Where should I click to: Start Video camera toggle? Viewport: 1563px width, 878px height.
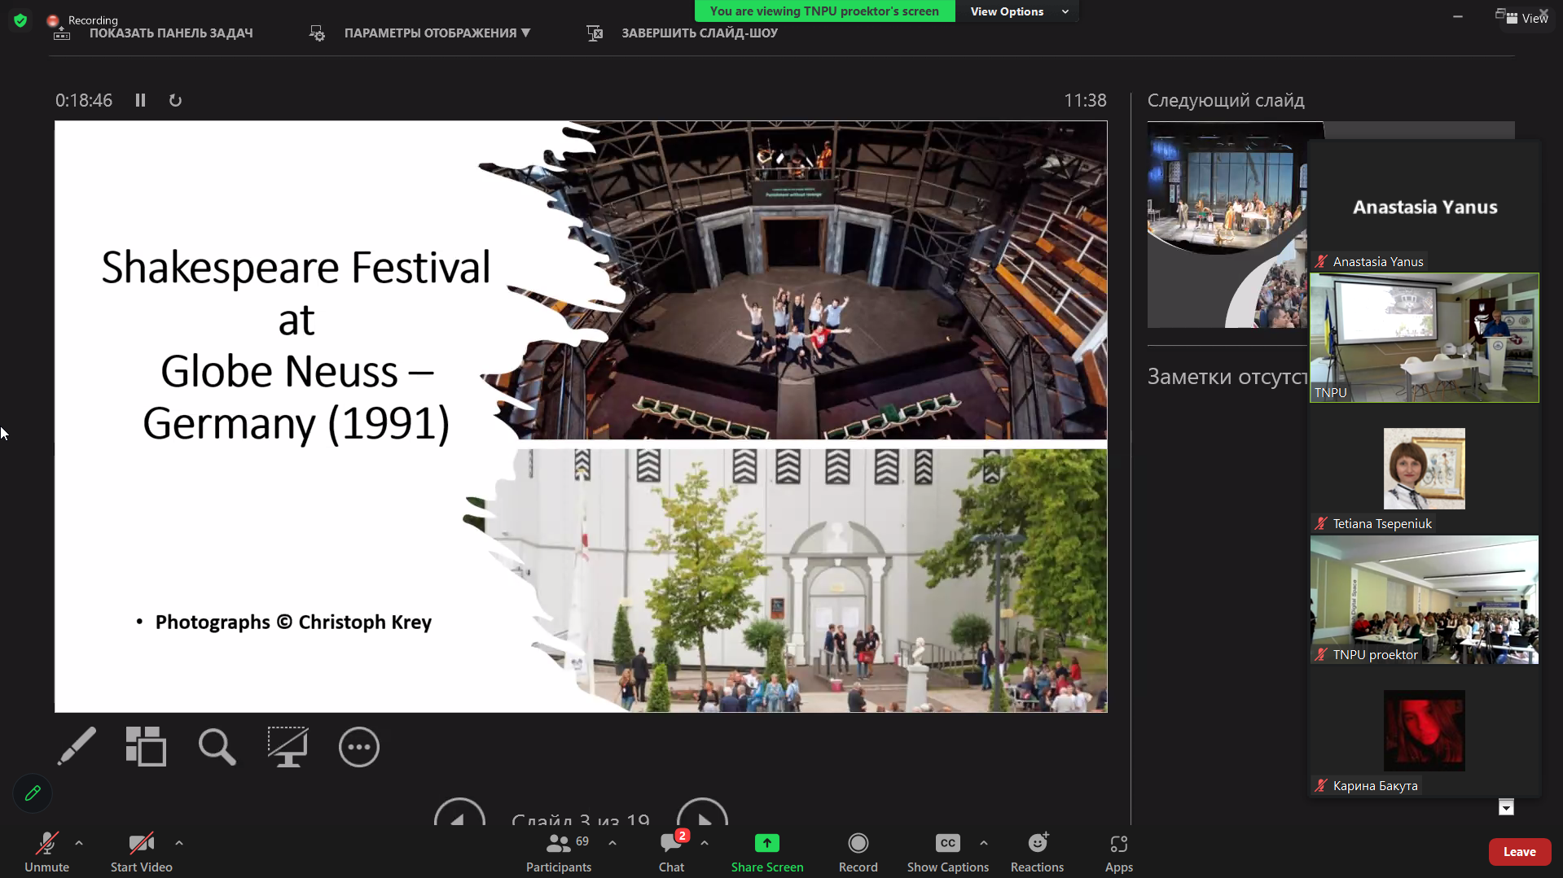pos(141,851)
